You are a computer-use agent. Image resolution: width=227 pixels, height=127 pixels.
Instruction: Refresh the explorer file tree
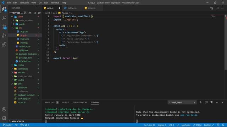tap(35, 13)
